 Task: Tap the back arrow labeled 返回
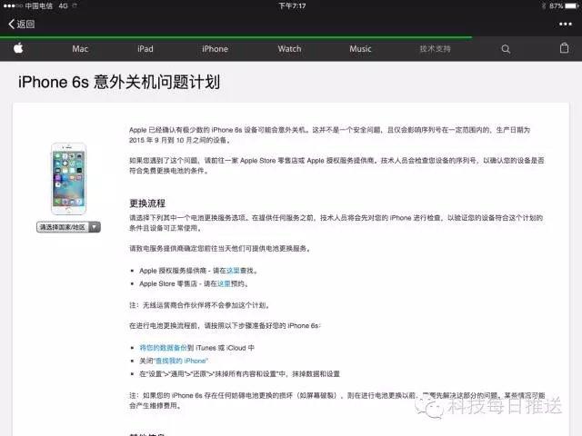pyautogui.click(x=22, y=25)
